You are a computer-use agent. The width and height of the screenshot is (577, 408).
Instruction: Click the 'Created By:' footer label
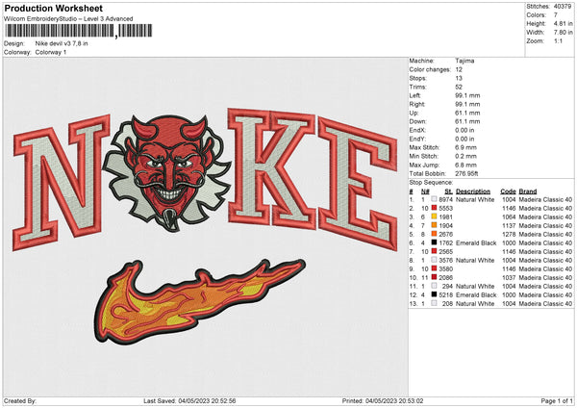point(20,400)
